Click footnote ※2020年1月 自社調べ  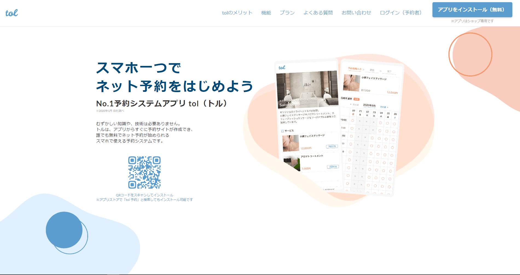[110, 111]
